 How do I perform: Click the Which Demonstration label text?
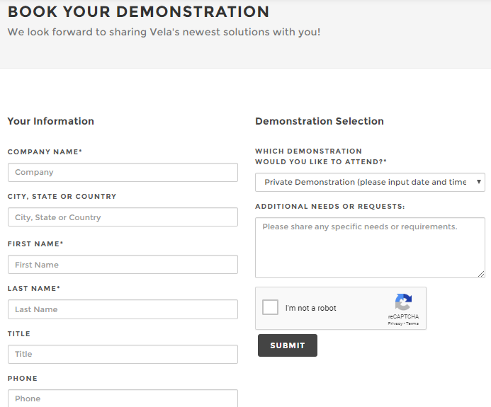(309, 151)
